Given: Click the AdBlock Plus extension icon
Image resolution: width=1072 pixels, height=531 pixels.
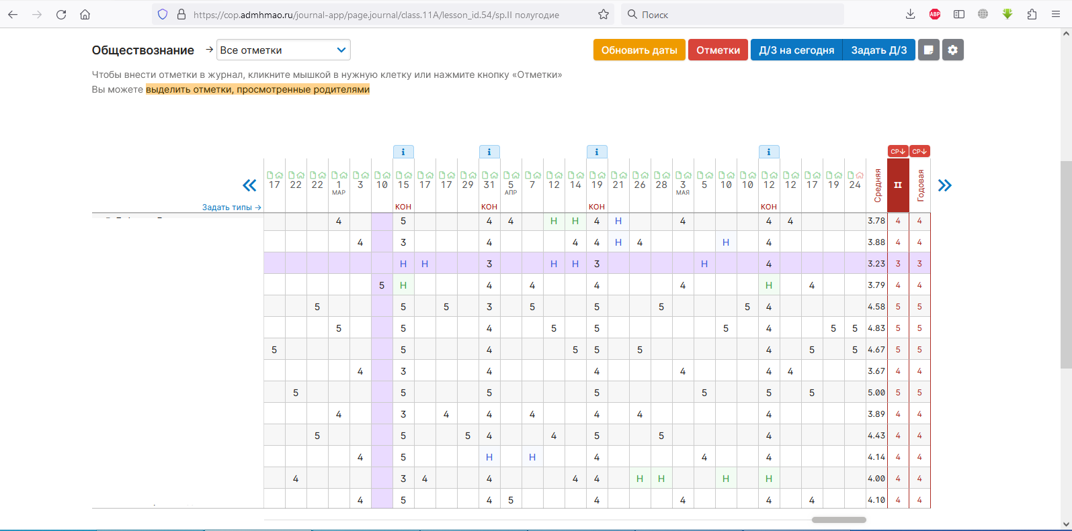Looking at the screenshot, I should [x=934, y=14].
